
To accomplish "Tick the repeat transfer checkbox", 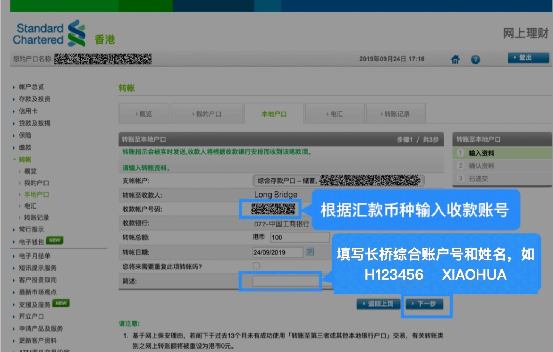I will click(x=256, y=266).
